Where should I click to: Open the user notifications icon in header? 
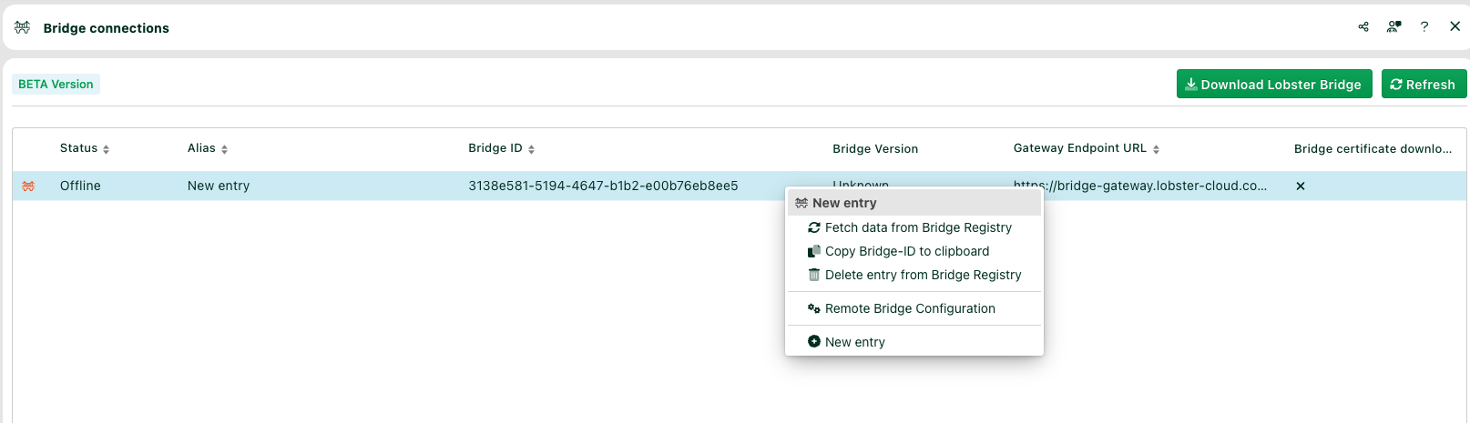coord(1393,27)
